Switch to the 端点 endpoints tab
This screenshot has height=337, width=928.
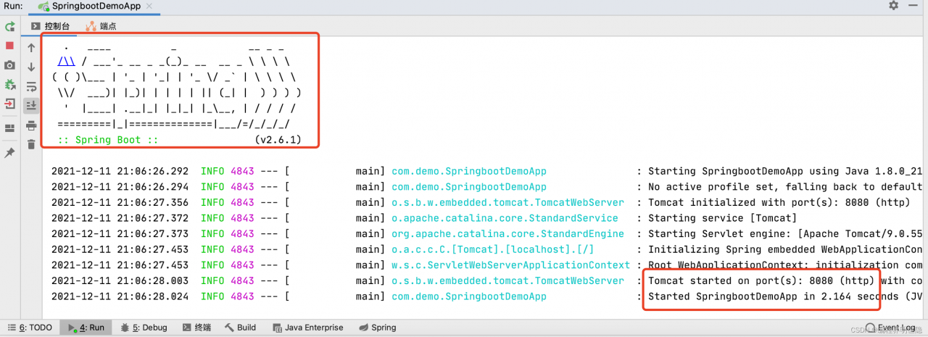point(101,26)
